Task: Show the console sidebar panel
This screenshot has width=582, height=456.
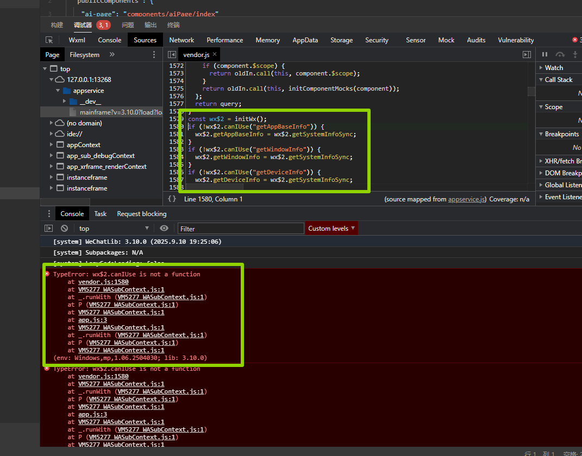Action: [49, 229]
